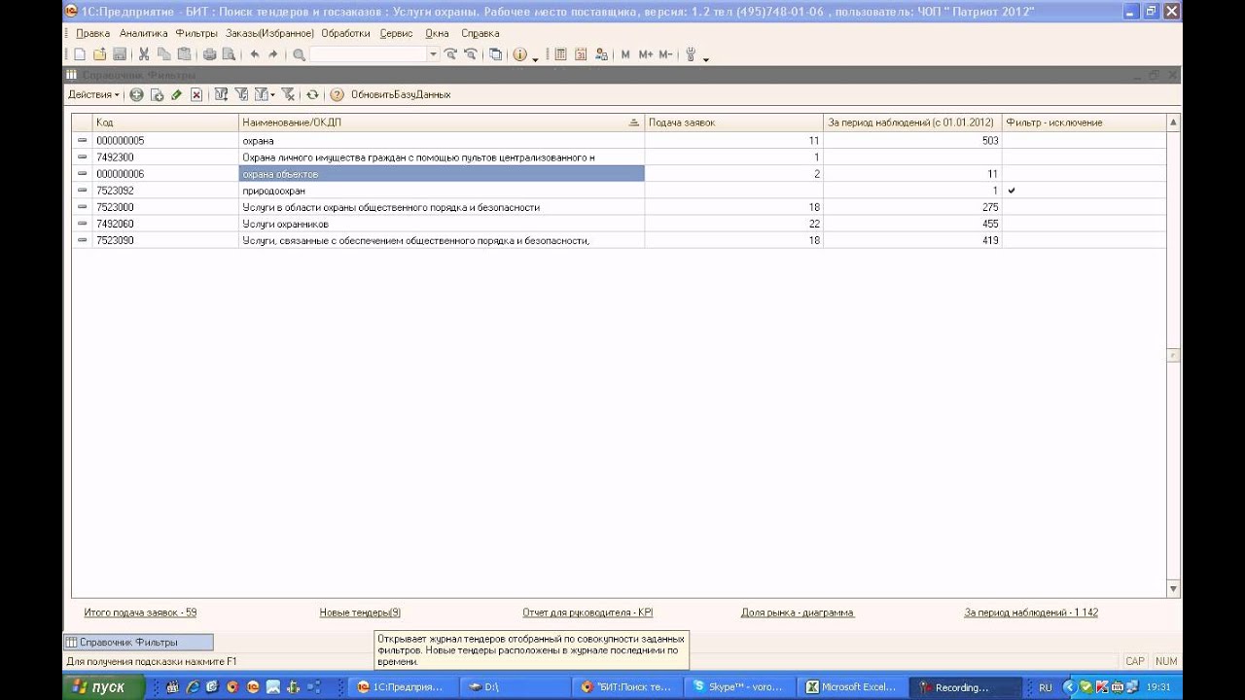This screenshot has width=1245, height=700.
Task: Open the Сервис menu
Action: coord(396,33)
